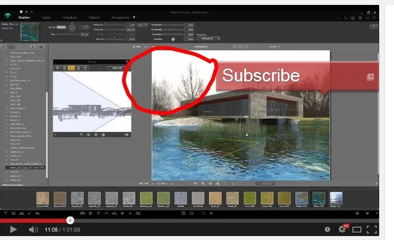Toggle checkbox above preview viewport

tap(133, 46)
